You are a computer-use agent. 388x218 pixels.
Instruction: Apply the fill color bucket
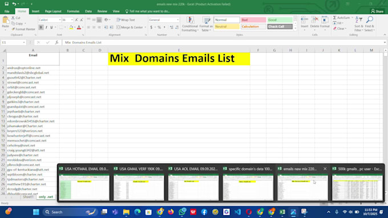click(71, 27)
